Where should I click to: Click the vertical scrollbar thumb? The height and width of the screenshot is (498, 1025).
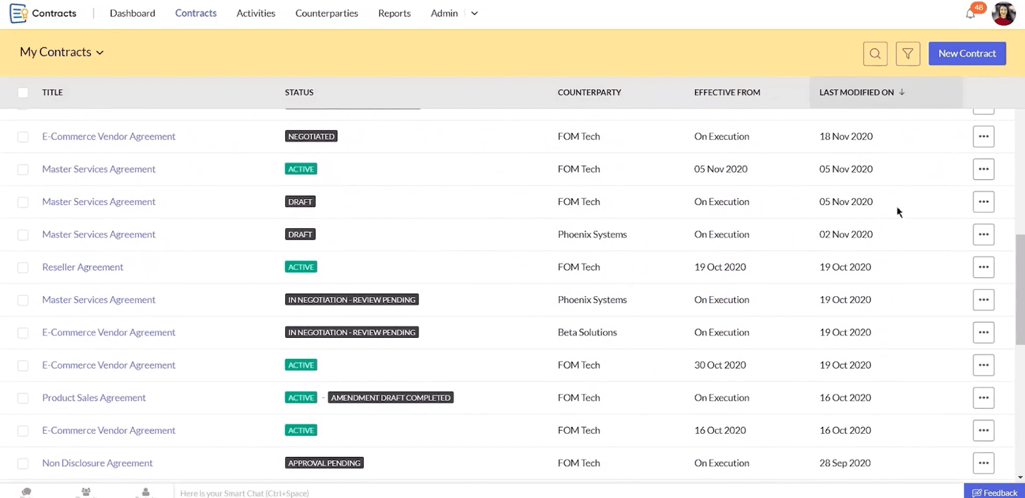[x=1020, y=290]
